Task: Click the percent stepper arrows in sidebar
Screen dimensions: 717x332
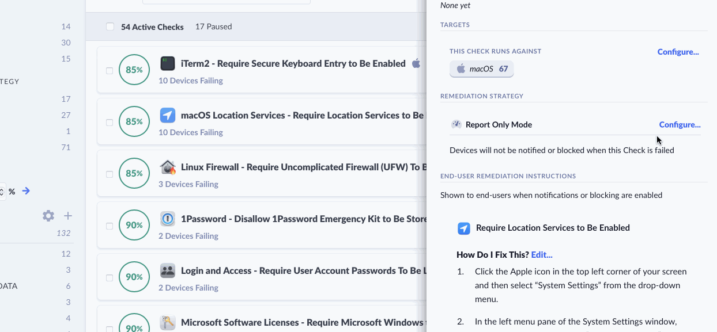Action: point(2,191)
